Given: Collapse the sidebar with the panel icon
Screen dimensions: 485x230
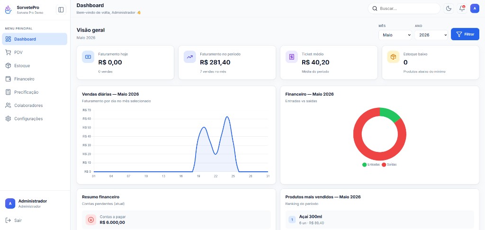Looking at the screenshot, I should coord(61,10).
